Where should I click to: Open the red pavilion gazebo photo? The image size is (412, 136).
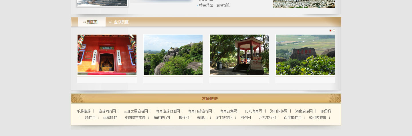(239, 55)
